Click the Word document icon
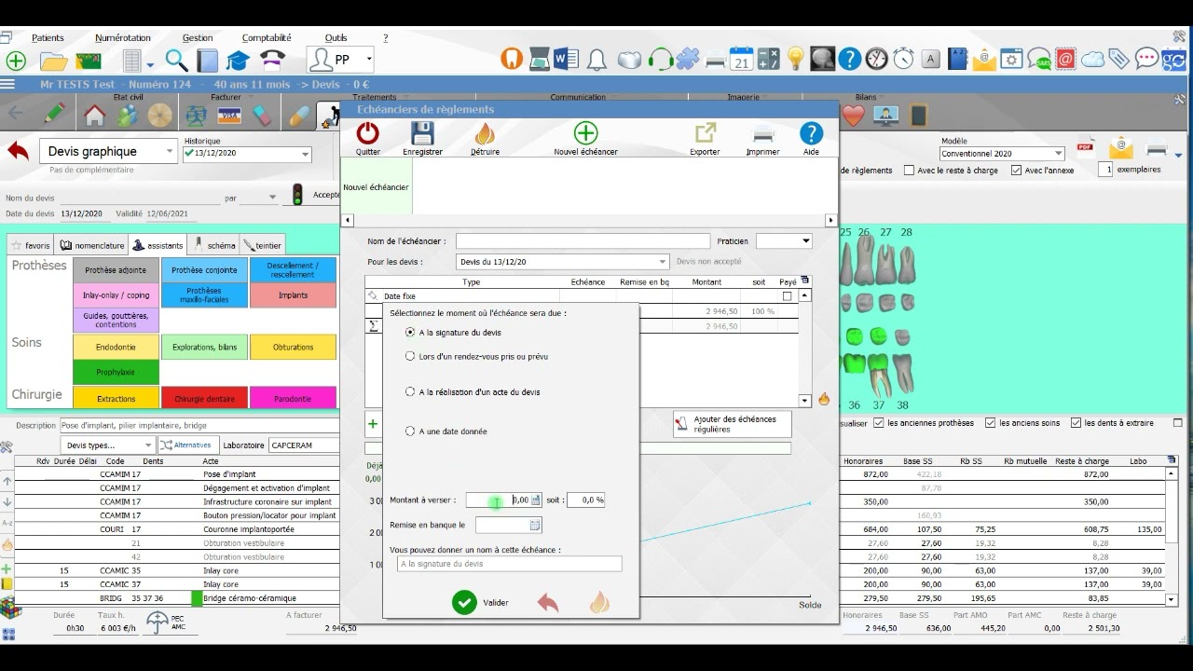The height and width of the screenshot is (671, 1193). click(565, 59)
